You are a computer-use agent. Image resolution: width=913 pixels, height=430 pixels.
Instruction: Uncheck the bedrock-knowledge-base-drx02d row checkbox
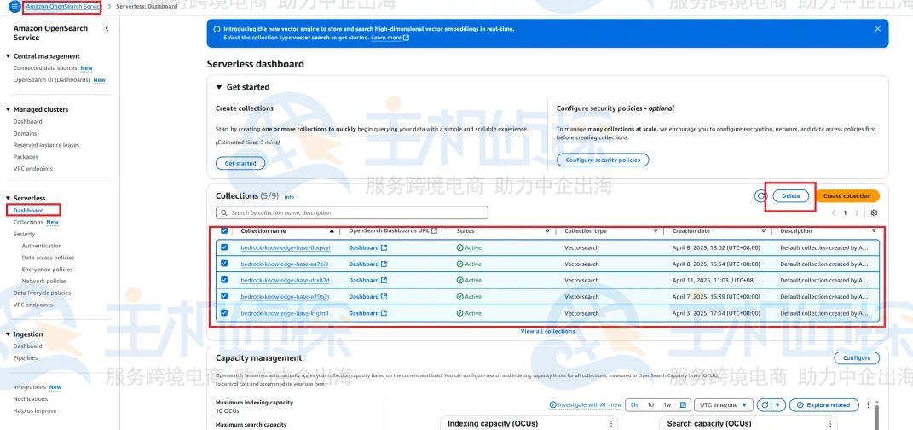[x=224, y=280]
